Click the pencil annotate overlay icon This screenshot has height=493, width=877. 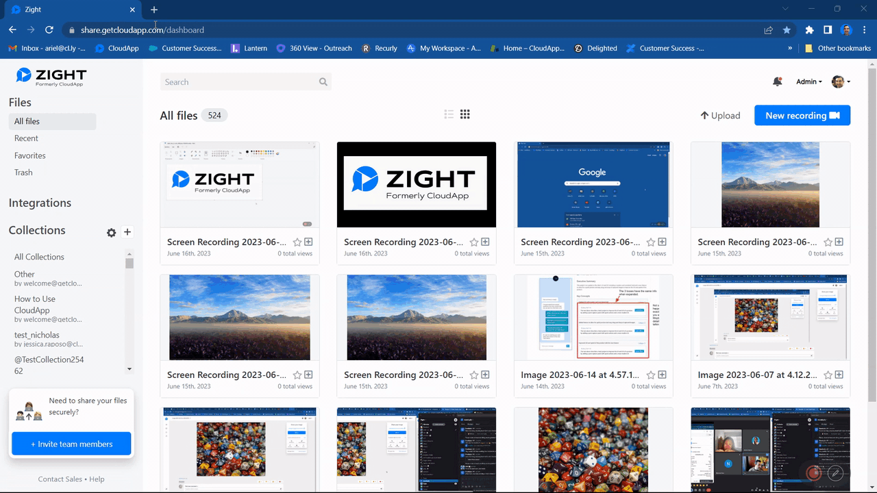(835, 472)
